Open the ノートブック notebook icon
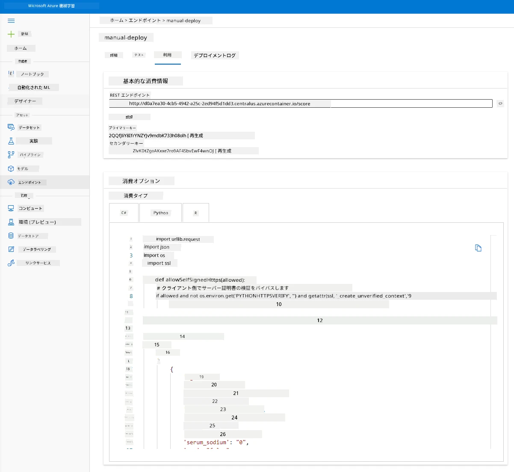This screenshot has height=472, width=514. [x=11, y=74]
